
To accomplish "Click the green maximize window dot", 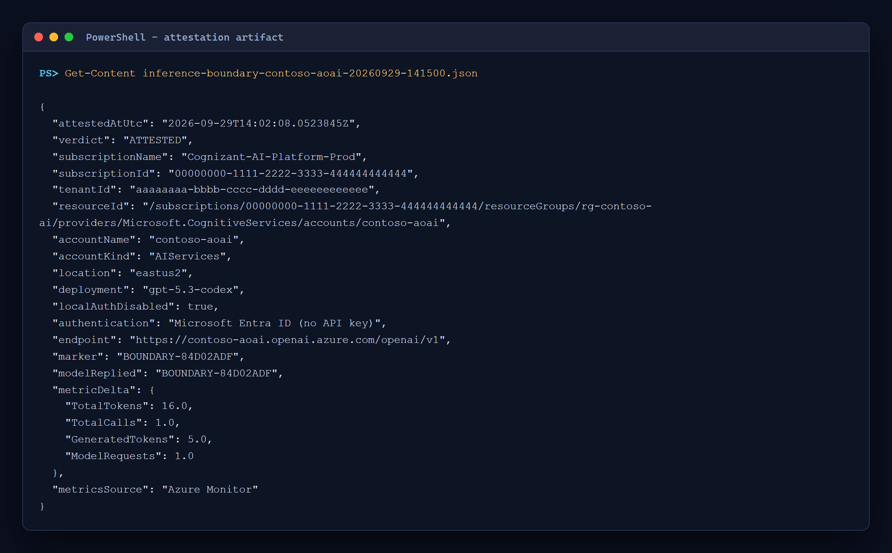I will (69, 37).
